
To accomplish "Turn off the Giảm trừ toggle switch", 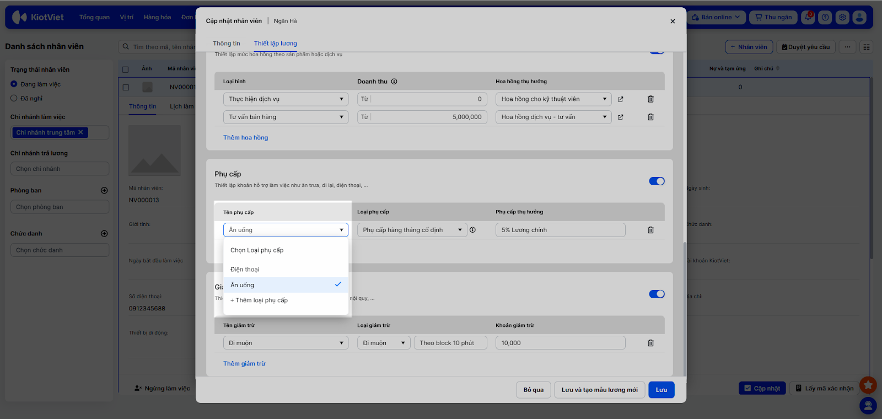I will coord(657,294).
